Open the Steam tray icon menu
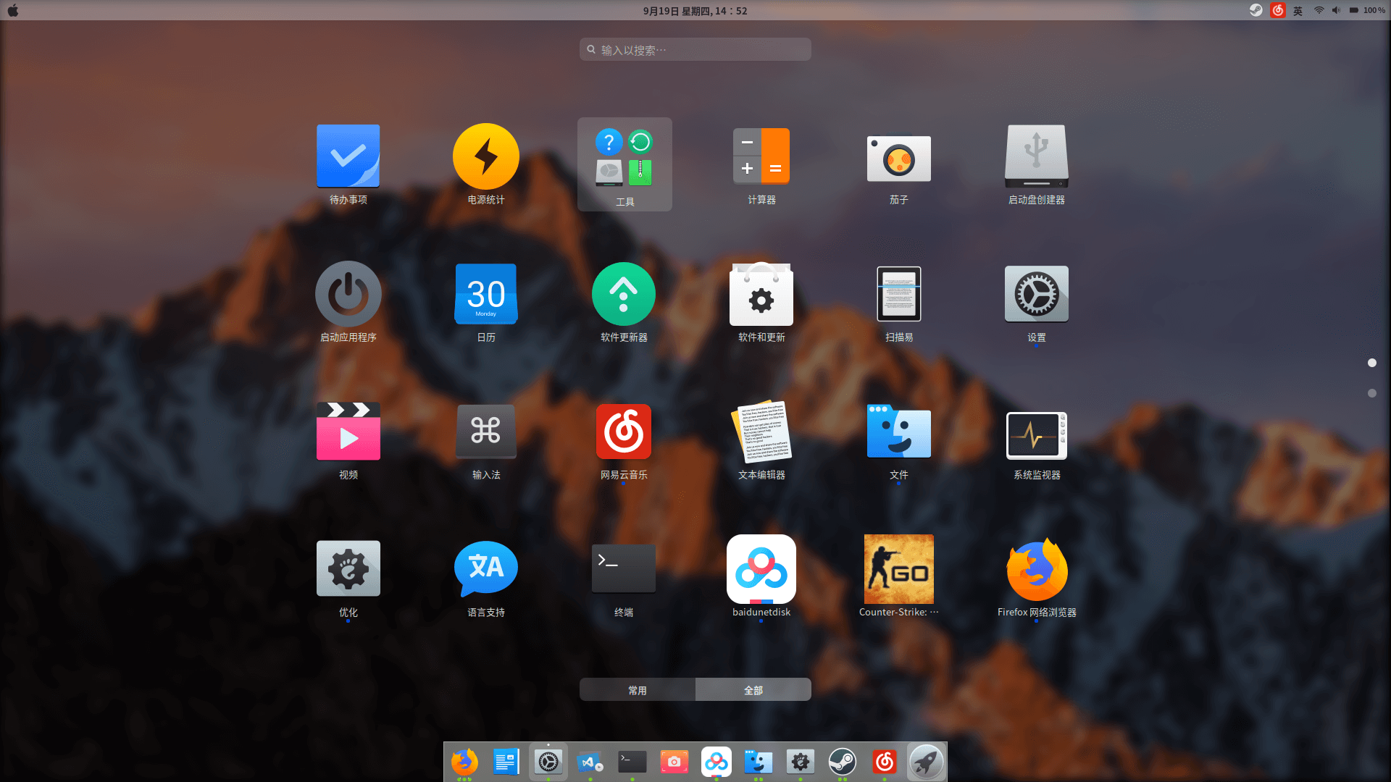The width and height of the screenshot is (1391, 782). click(1255, 10)
